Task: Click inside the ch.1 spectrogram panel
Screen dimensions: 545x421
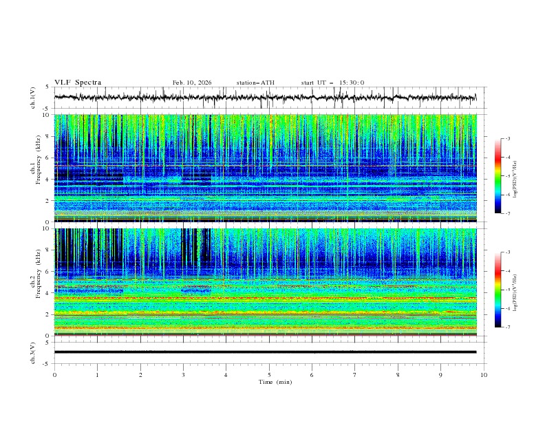Action: (266, 168)
